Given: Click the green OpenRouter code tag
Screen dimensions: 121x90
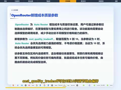Looking at the screenshot, I should pos(22,24).
